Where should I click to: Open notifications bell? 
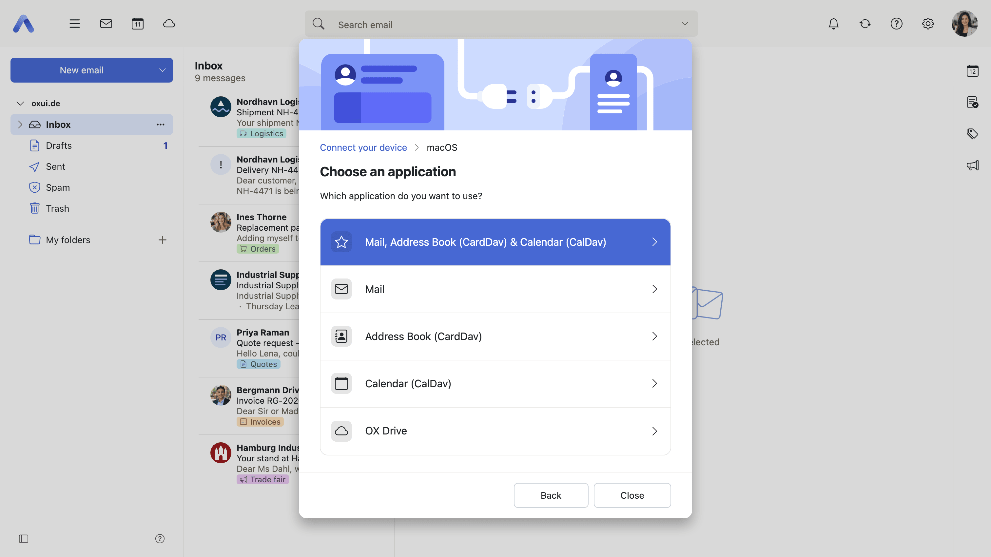[x=833, y=24]
